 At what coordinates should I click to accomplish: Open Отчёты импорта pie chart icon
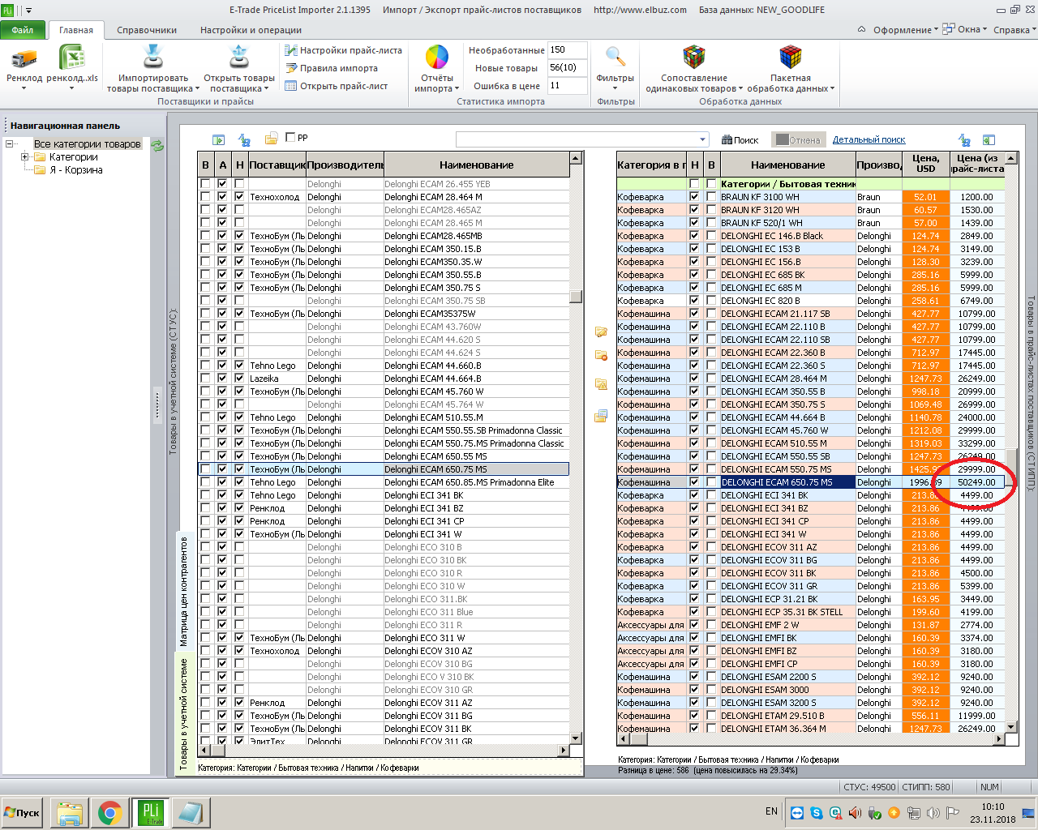[437, 58]
